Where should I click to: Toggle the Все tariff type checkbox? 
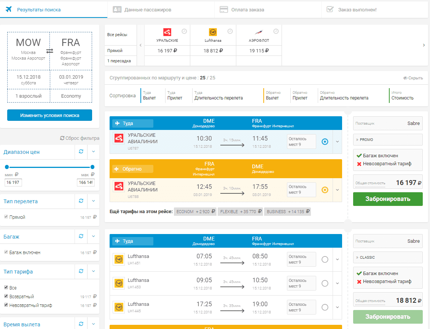(6, 287)
